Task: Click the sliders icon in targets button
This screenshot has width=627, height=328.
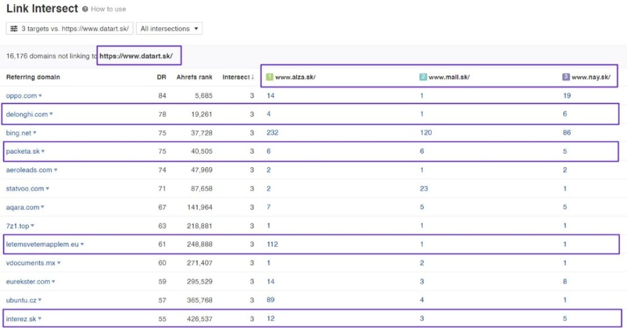Action: click(14, 29)
